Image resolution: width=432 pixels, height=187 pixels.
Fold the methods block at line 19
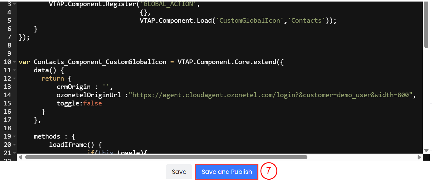point(15,136)
